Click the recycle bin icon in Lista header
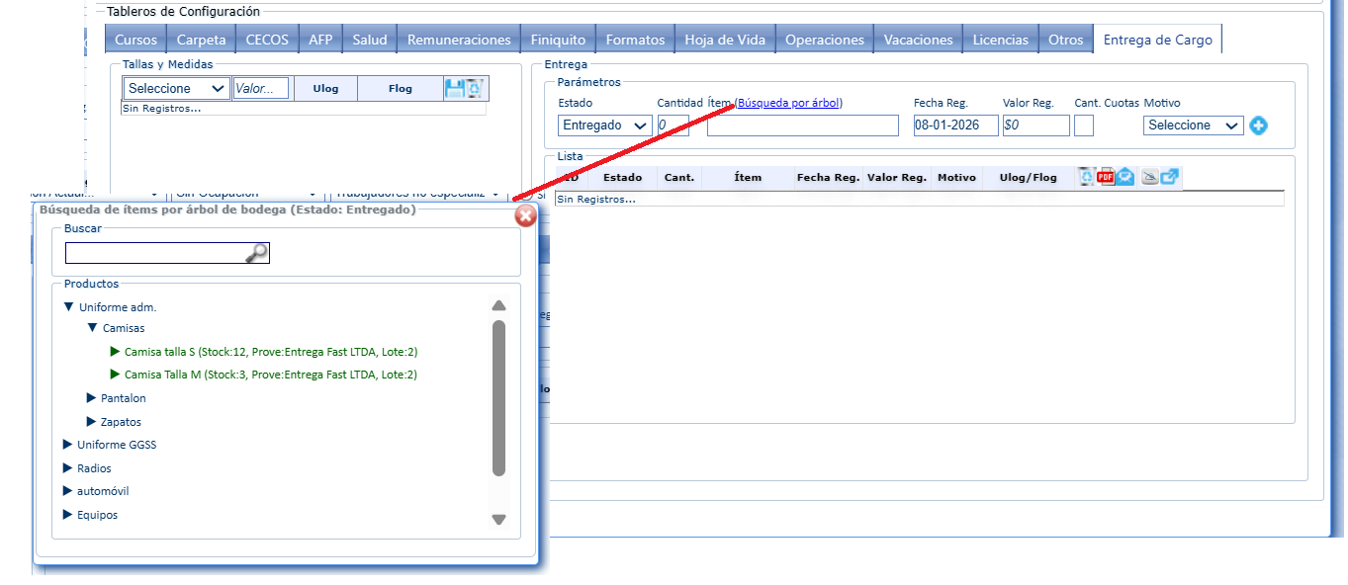 (1086, 177)
